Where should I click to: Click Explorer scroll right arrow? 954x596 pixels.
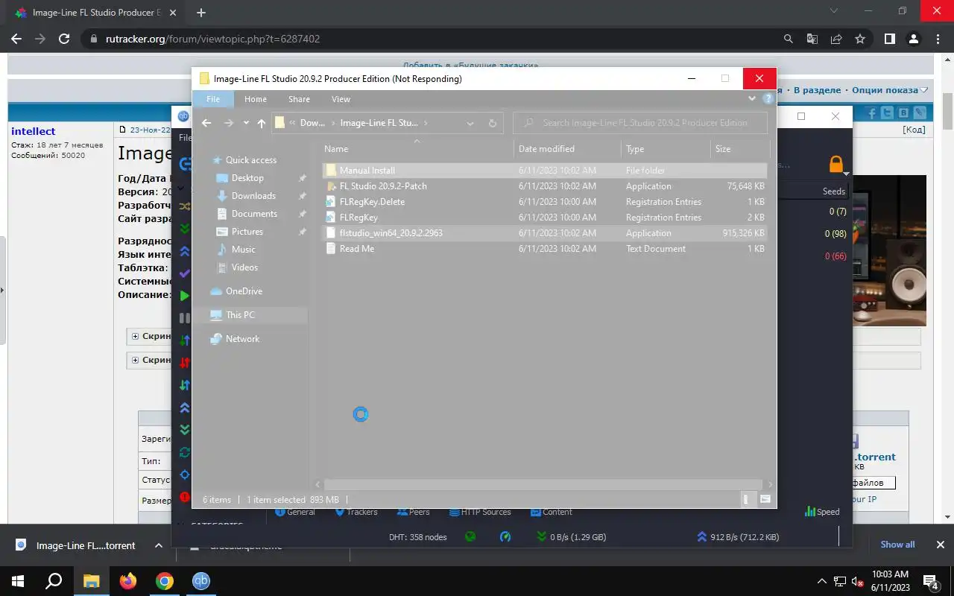pyautogui.click(x=770, y=484)
